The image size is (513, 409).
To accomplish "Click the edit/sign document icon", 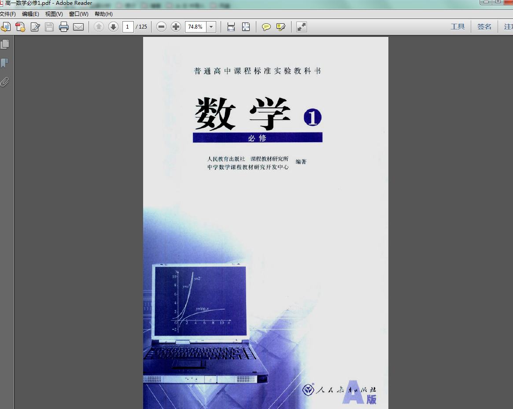I will [x=35, y=27].
